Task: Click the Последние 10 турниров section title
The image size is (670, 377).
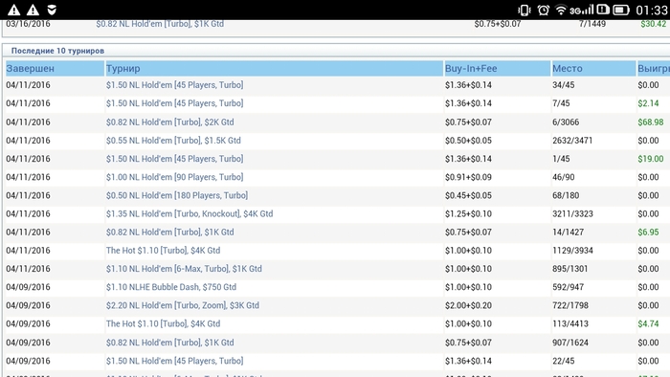Action: coord(57,51)
